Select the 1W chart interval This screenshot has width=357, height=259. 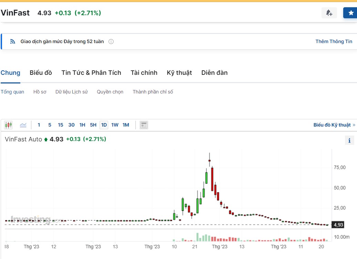pos(115,125)
